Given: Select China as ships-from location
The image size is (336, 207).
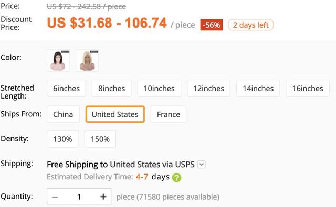Looking at the screenshot, I should (x=63, y=114).
